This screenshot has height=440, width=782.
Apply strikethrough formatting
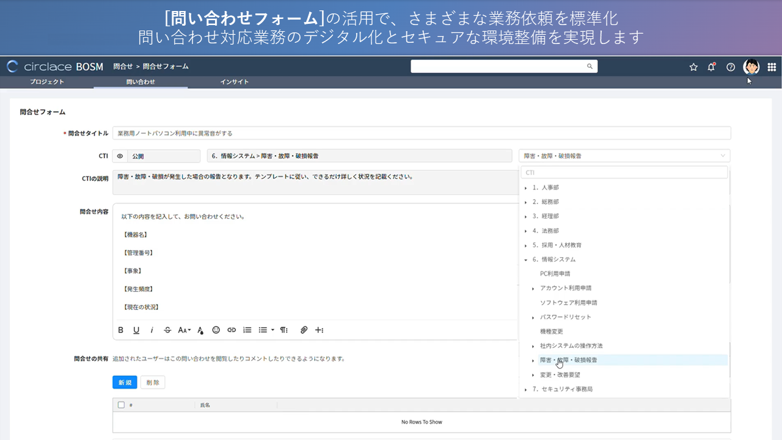tap(167, 330)
